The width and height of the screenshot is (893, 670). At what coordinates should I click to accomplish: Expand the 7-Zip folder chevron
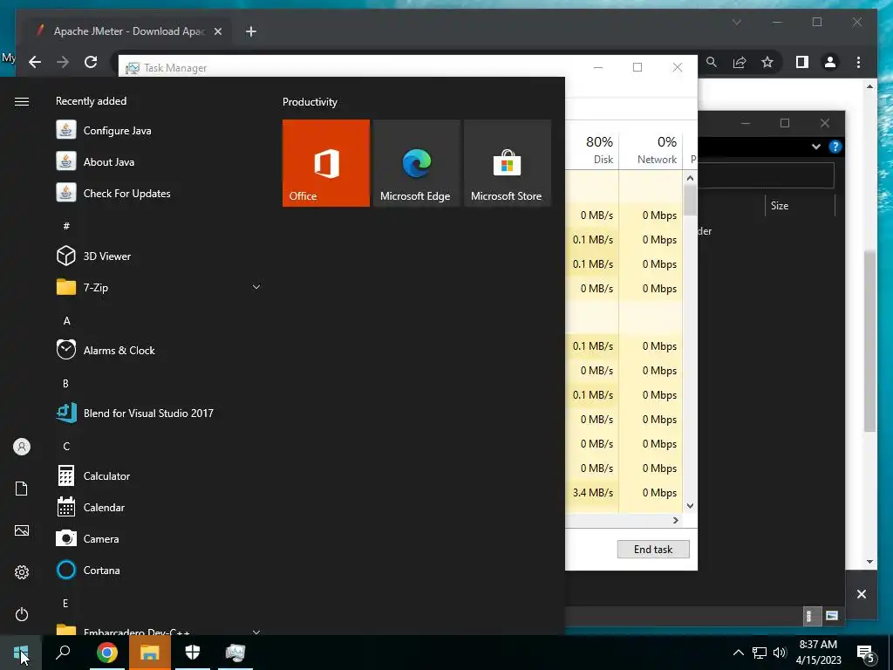256,287
